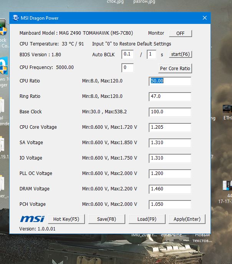The height and width of the screenshot is (264, 232).
Task: Click the CPU Temperature reading text
Action: [52, 44]
